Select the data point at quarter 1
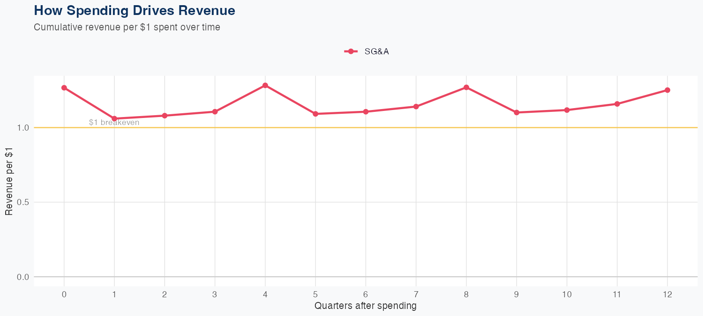 point(114,119)
